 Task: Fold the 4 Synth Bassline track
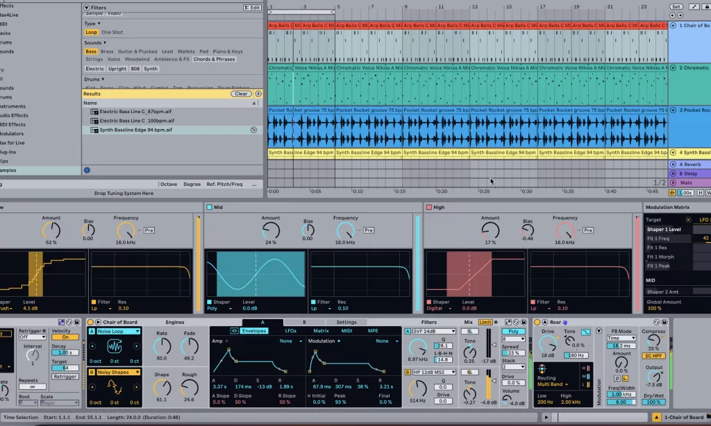click(x=673, y=152)
